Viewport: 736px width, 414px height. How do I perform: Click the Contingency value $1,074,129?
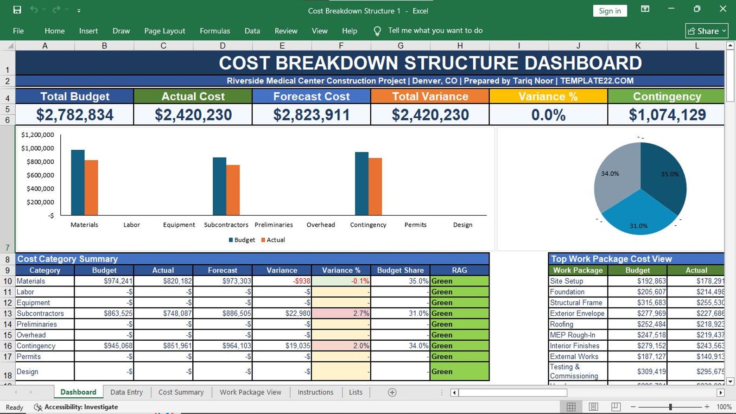(667, 115)
